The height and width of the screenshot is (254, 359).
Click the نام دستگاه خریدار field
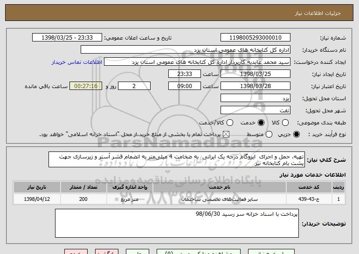coord(185,50)
